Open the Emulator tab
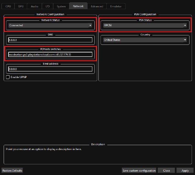 tap(116, 6)
